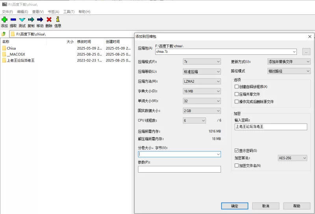Click modified time 2023-02-23 cell

[x=89, y=60]
